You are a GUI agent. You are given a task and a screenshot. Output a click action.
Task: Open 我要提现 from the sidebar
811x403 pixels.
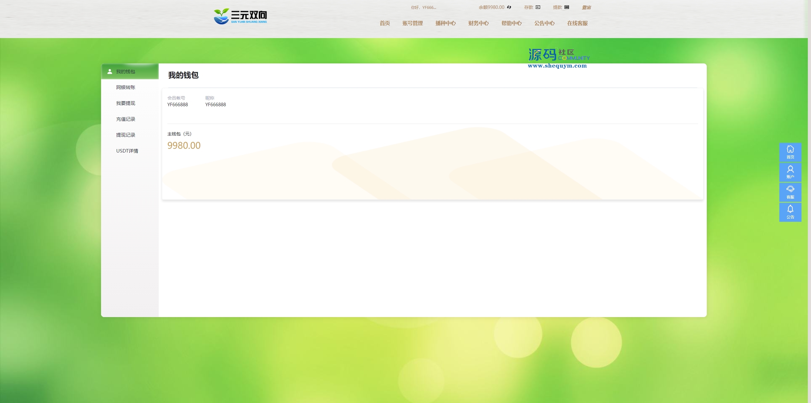click(x=125, y=103)
